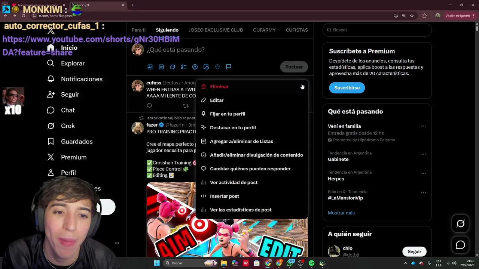The height and width of the screenshot is (269, 479).
Task: Click the reply icon on cufass post
Action: [x=149, y=106]
